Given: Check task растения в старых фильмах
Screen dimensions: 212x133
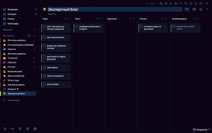Looking at the screenshot, I should (44, 57).
